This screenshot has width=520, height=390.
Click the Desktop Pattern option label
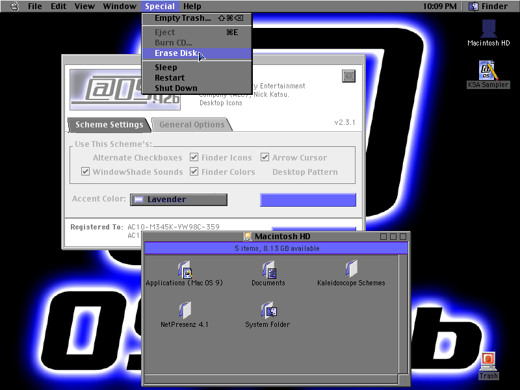pyautogui.click(x=305, y=172)
